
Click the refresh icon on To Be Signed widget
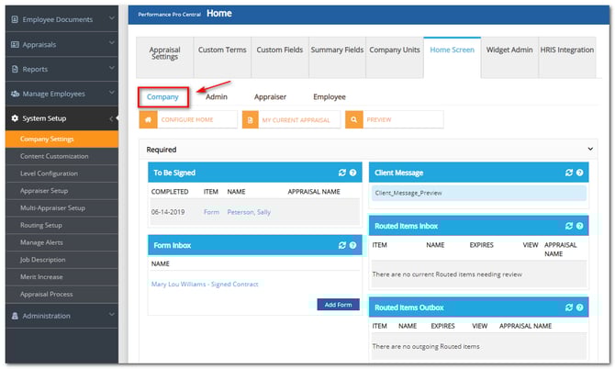(341, 172)
